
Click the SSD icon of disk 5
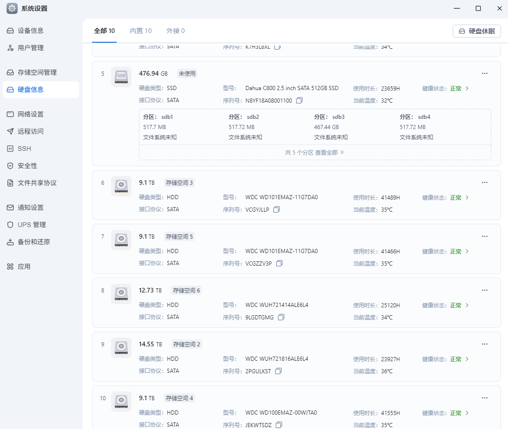[121, 77]
